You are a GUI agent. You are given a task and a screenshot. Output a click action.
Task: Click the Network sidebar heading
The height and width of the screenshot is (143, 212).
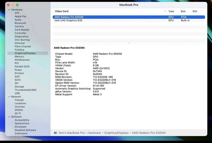[x=16, y=97]
